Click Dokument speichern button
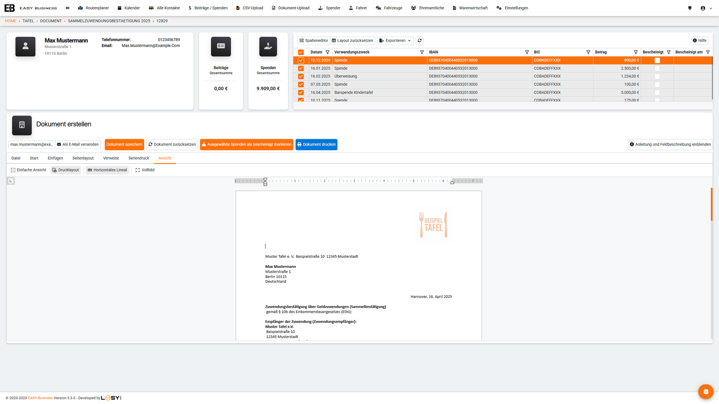 (x=124, y=145)
